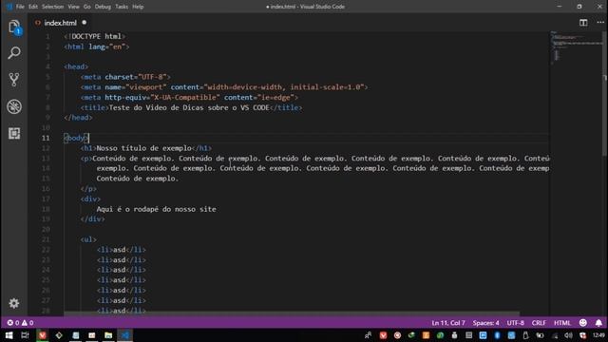
Task: Open the Extensions view
Action: click(x=14, y=133)
